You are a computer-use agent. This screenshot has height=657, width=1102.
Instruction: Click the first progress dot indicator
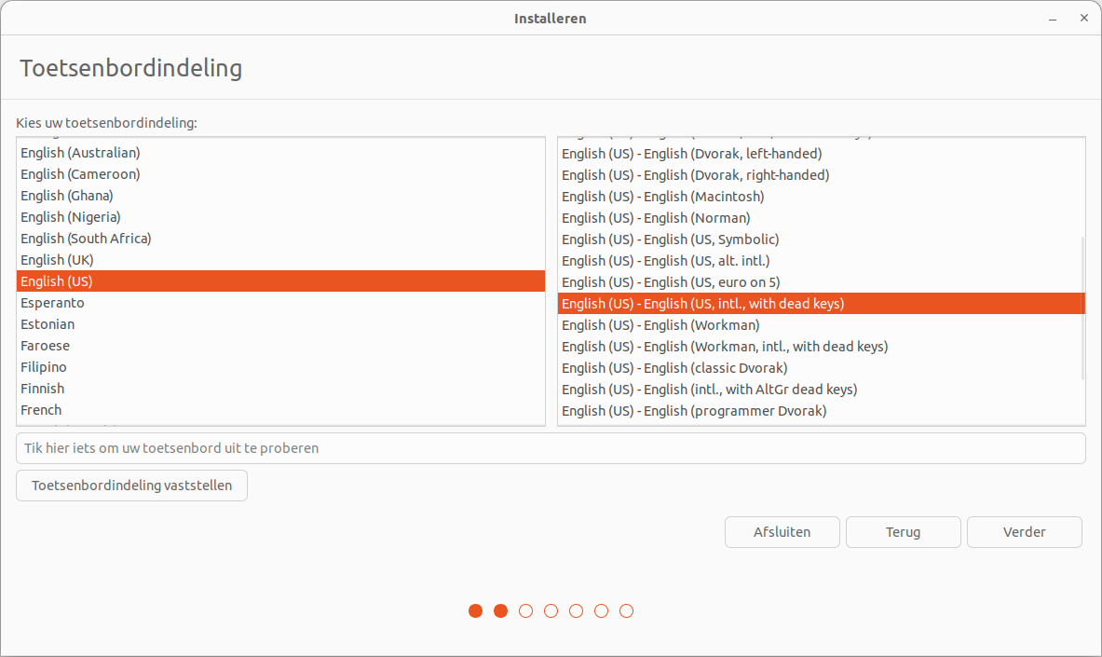pos(475,611)
